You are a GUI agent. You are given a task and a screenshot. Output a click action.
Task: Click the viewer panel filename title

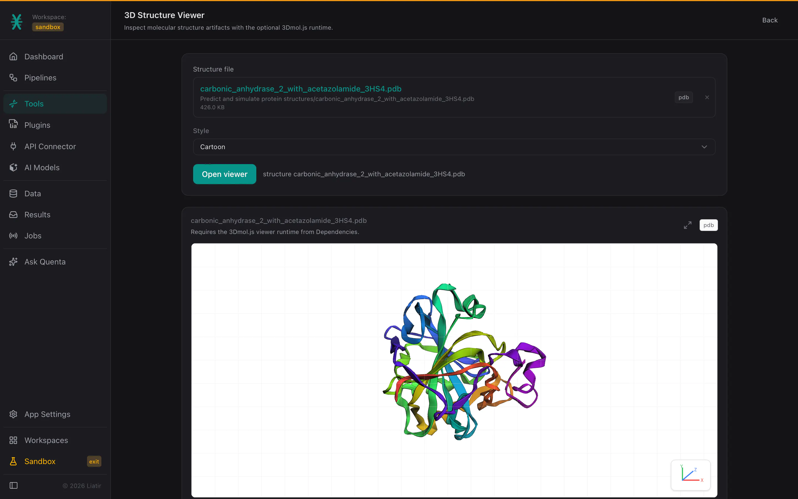click(279, 220)
